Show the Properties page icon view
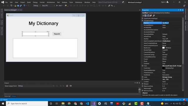The image size is (188, 106). click(x=148, y=16)
